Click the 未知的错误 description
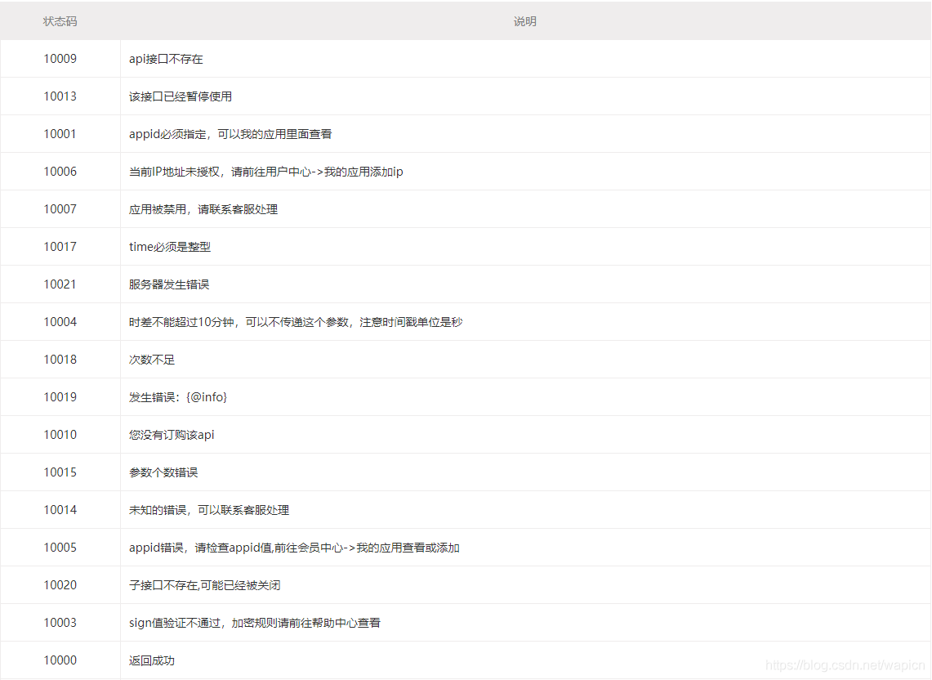The image size is (932, 680). coord(208,508)
